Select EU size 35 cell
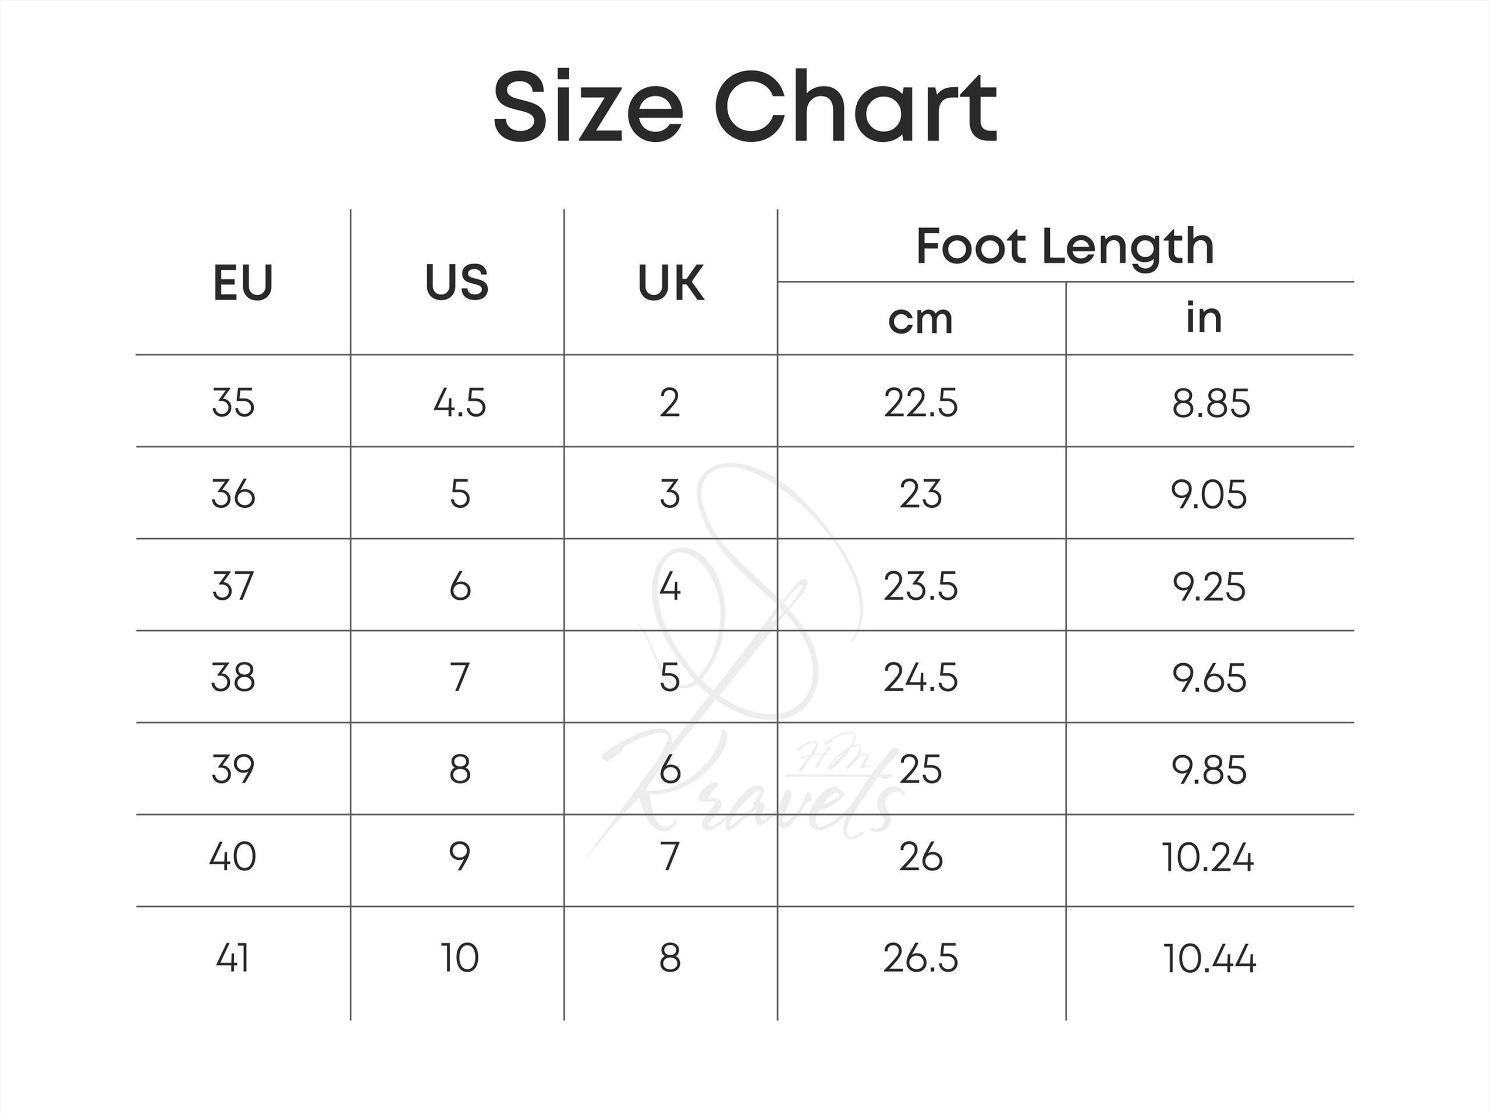 tap(233, 403)
